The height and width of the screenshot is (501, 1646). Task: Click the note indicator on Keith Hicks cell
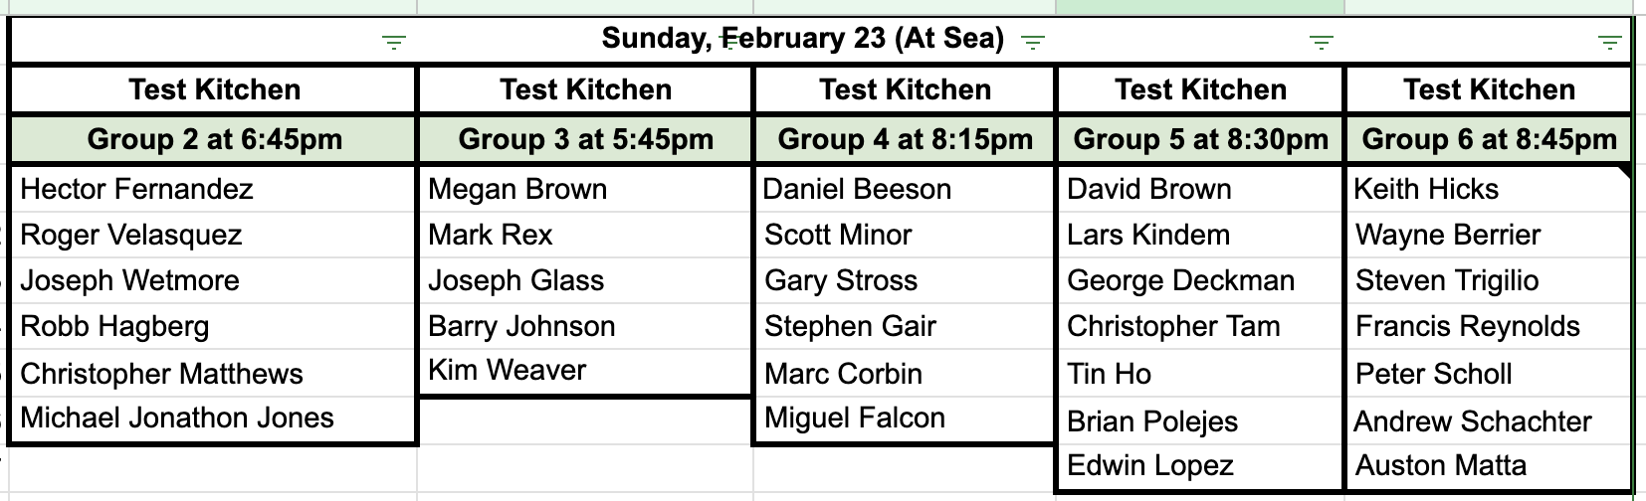1626,173
